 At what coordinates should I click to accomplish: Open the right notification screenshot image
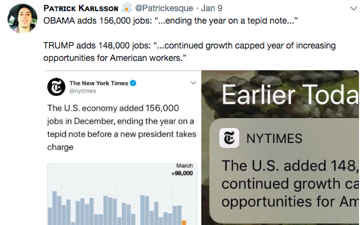[x=280, y=148]
